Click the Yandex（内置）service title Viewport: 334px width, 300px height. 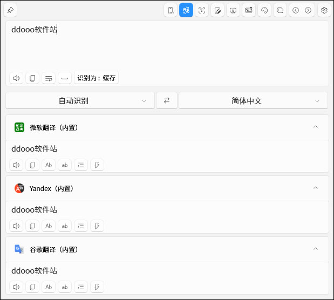coord(52,188)
